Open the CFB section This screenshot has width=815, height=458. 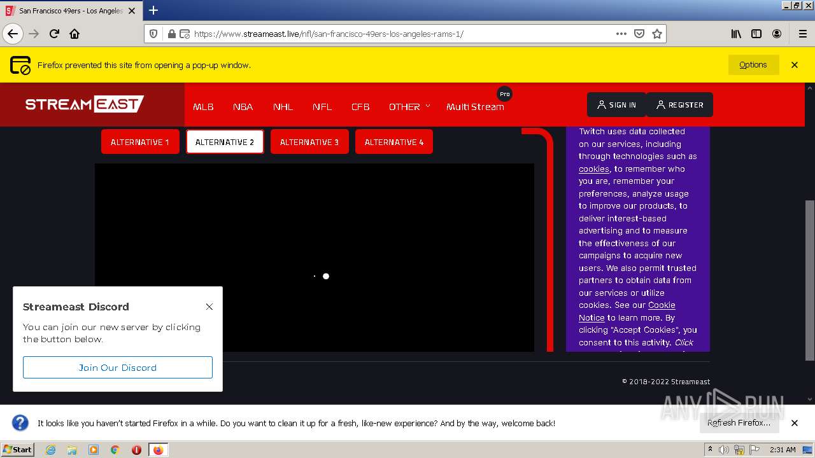360,107
